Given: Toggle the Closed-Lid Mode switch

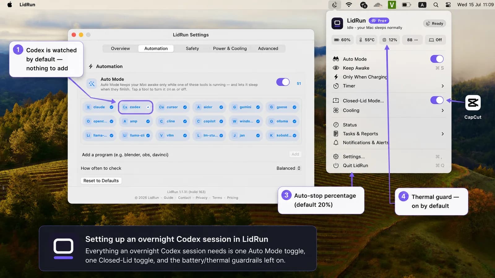Looking at the screenshot, I should (437, 100).
